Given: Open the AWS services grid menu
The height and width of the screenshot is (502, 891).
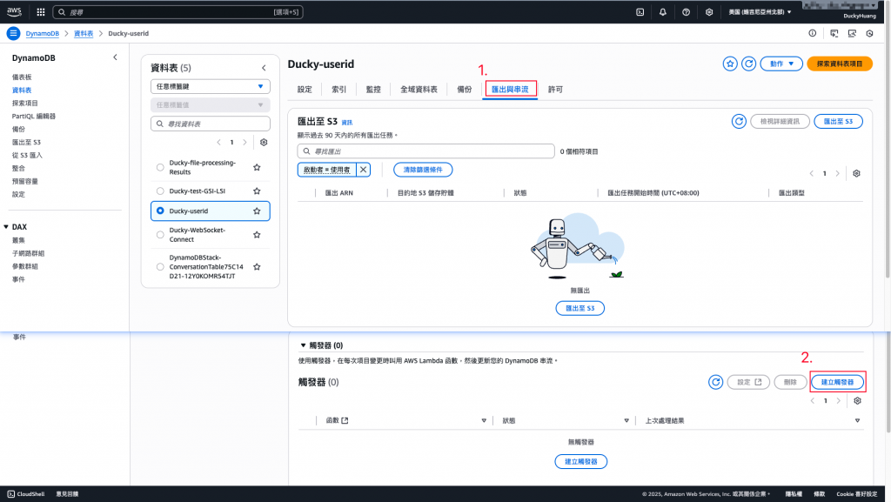Looking at the screenshot, I should 40,12.
